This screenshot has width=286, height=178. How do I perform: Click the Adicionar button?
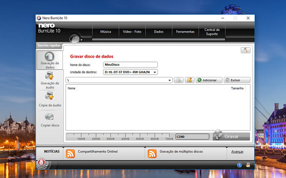pos(209,80)
